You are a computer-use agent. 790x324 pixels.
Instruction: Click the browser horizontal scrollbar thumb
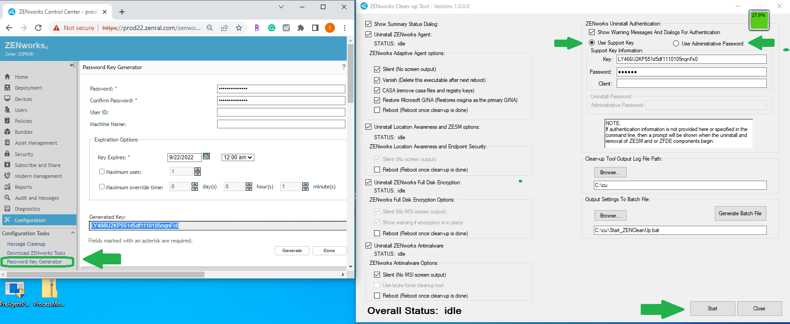(105, 274)
